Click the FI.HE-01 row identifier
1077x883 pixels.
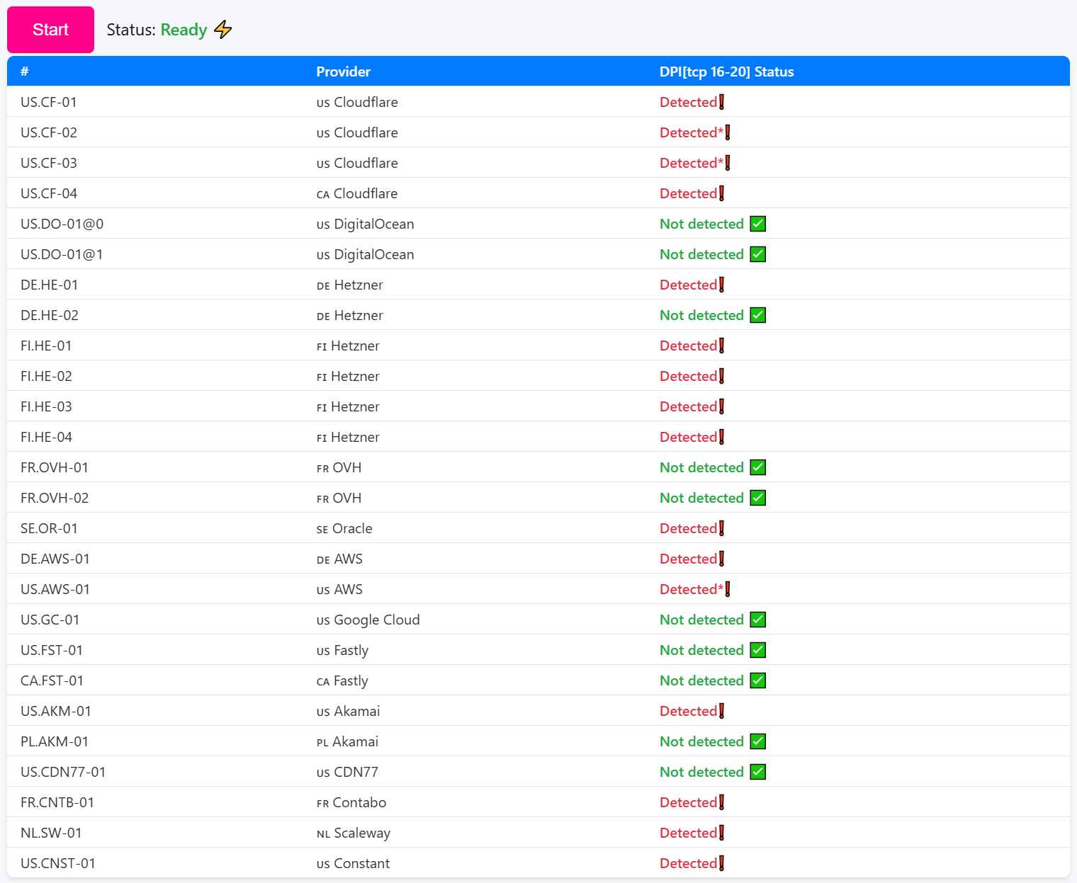(x=46, y=346)
